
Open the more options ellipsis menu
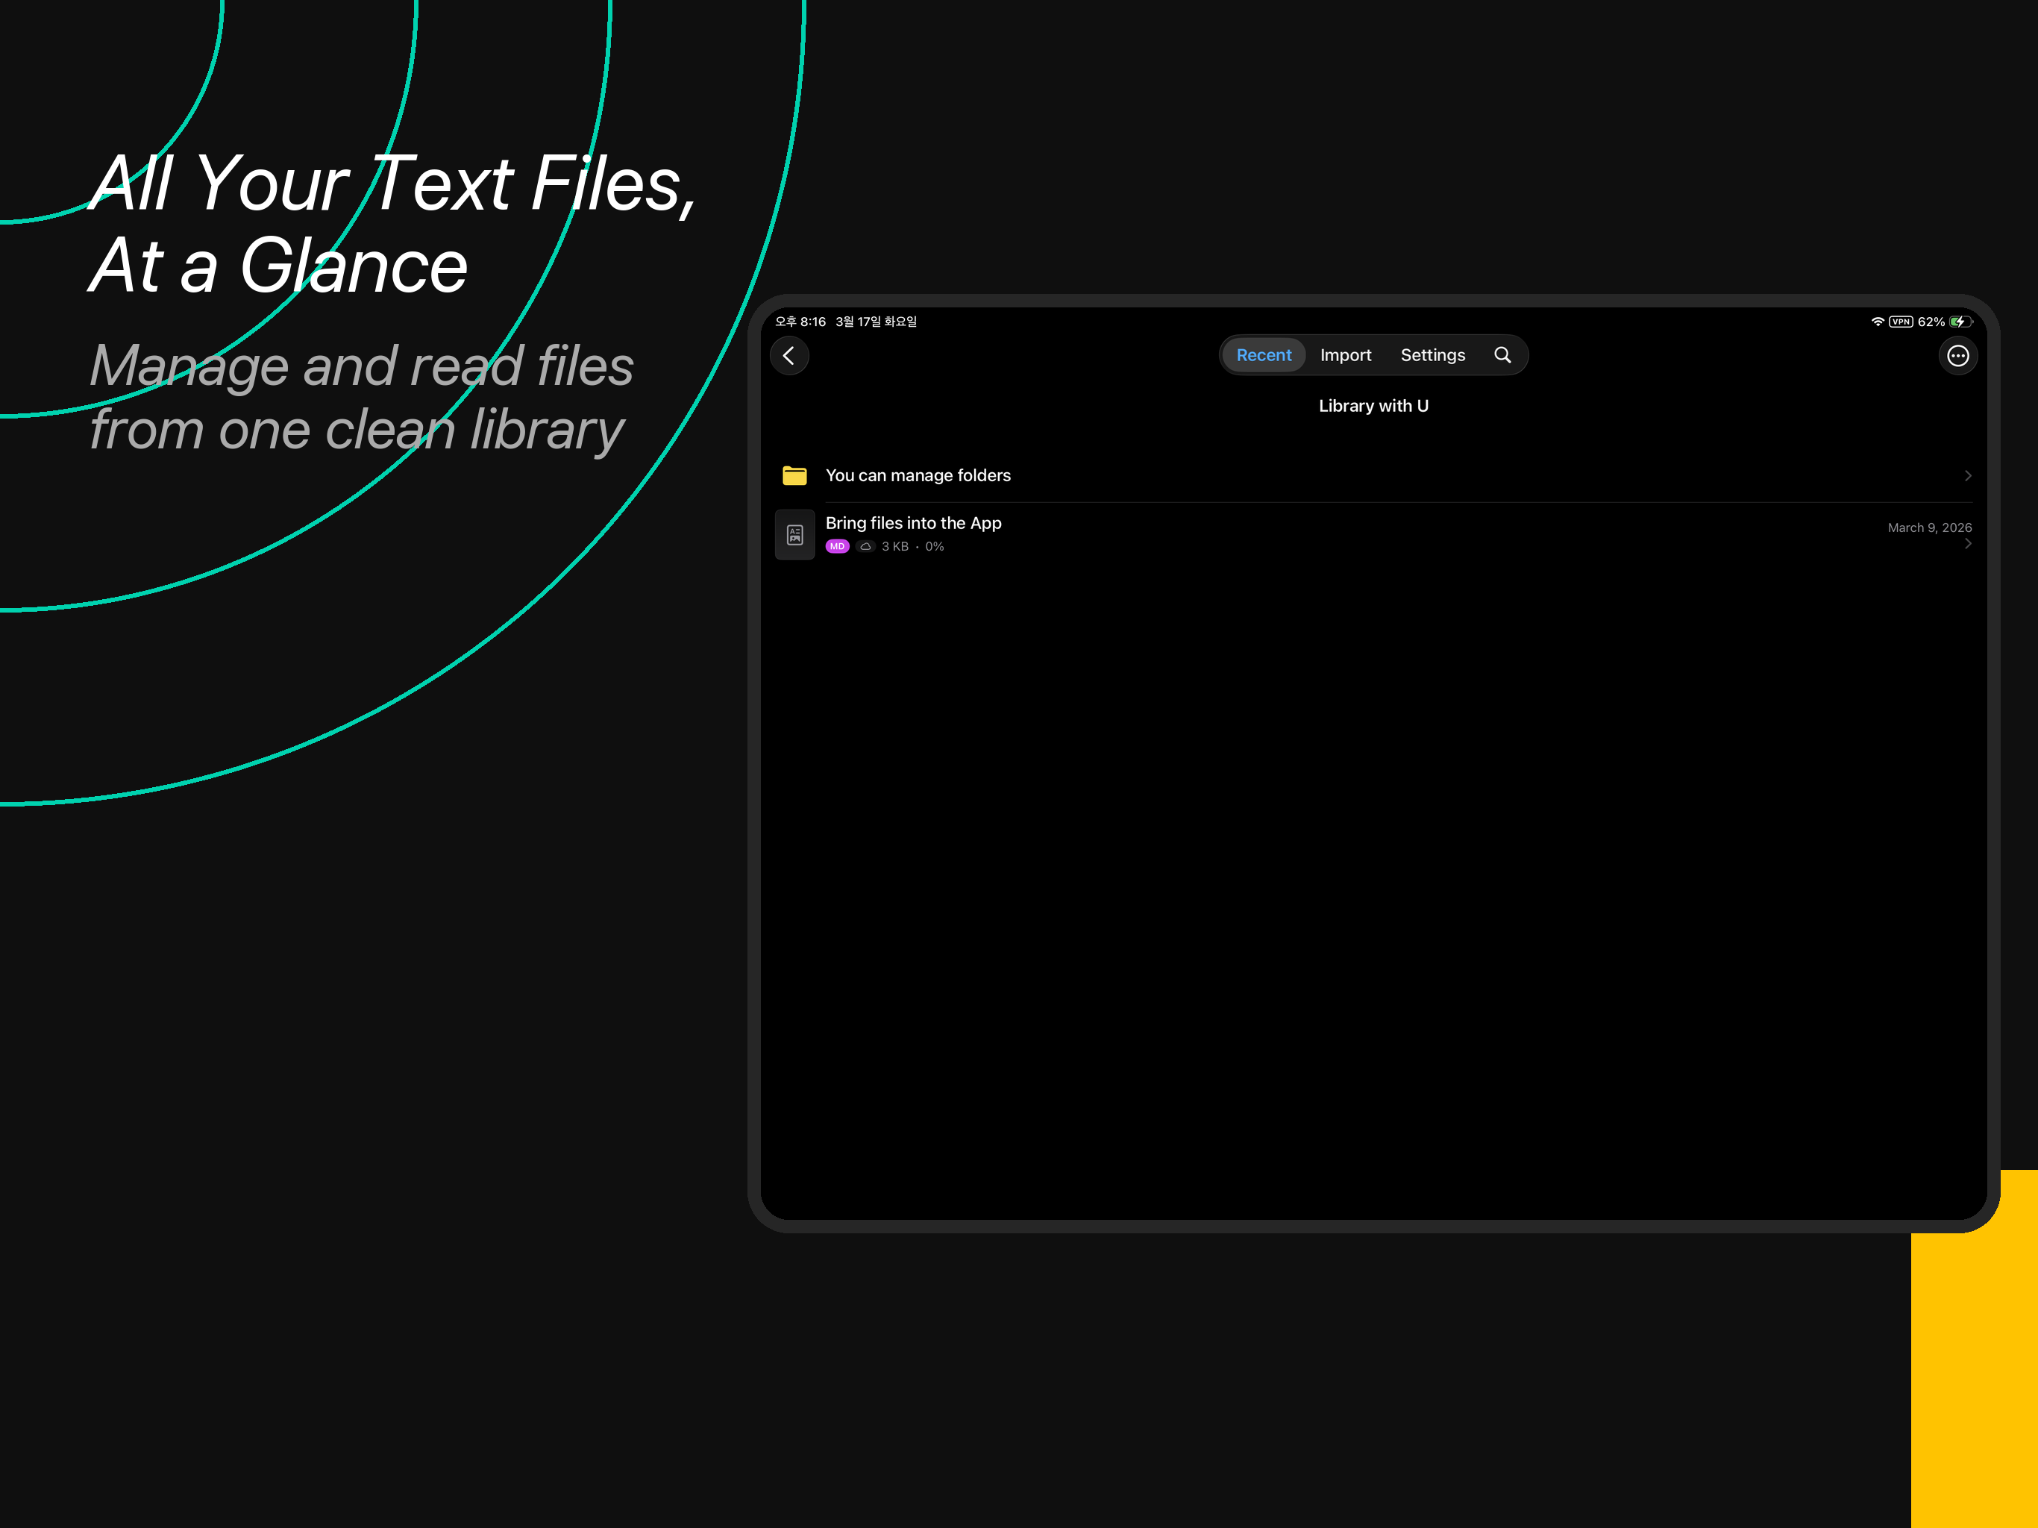point(1958,356)
